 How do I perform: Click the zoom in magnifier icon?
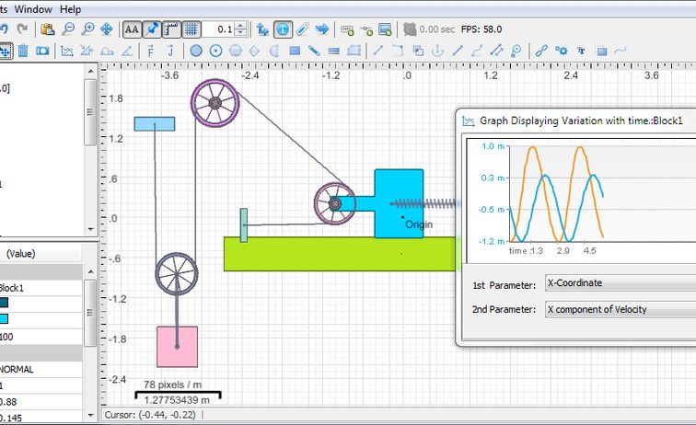click(x=87, y=29)
